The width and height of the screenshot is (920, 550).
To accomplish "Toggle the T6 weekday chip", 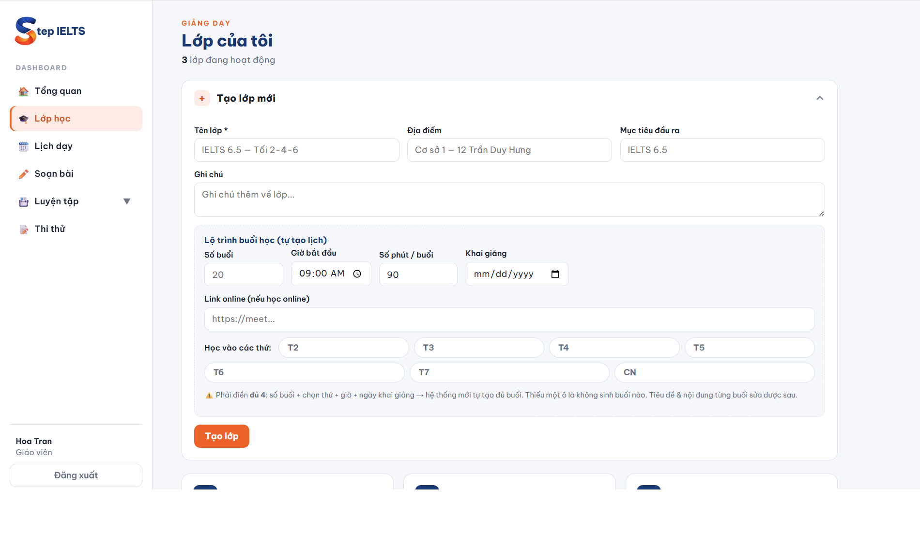I will [x=305, y=372].
